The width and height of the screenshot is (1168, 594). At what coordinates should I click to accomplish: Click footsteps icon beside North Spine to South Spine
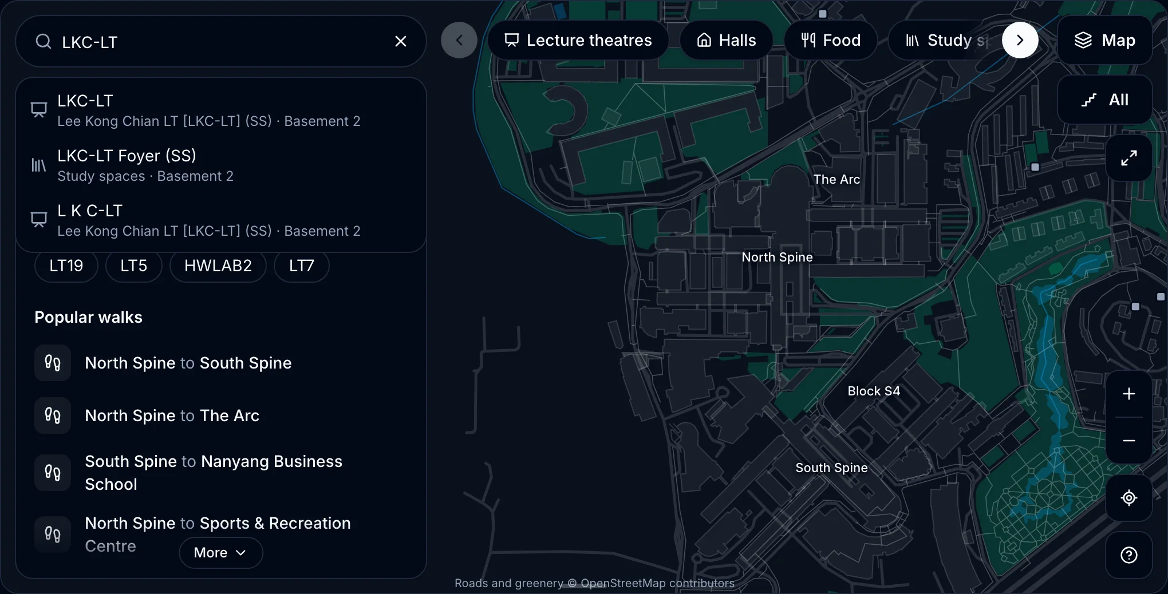(53, 363)
